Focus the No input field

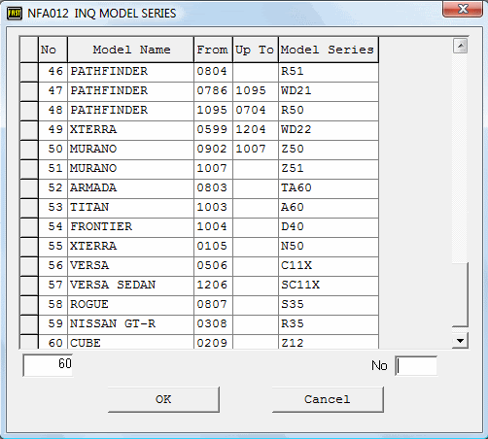coord(416,366)
